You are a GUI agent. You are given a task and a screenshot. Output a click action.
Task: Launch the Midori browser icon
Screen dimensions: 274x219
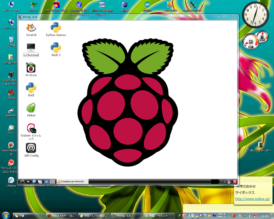[x=31, y=109]
